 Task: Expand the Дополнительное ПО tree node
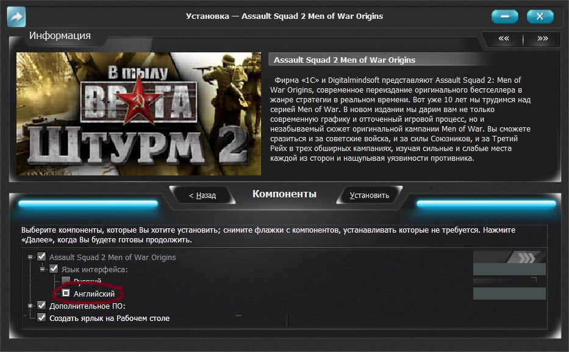pyautogui.click(x=30, y=306)
